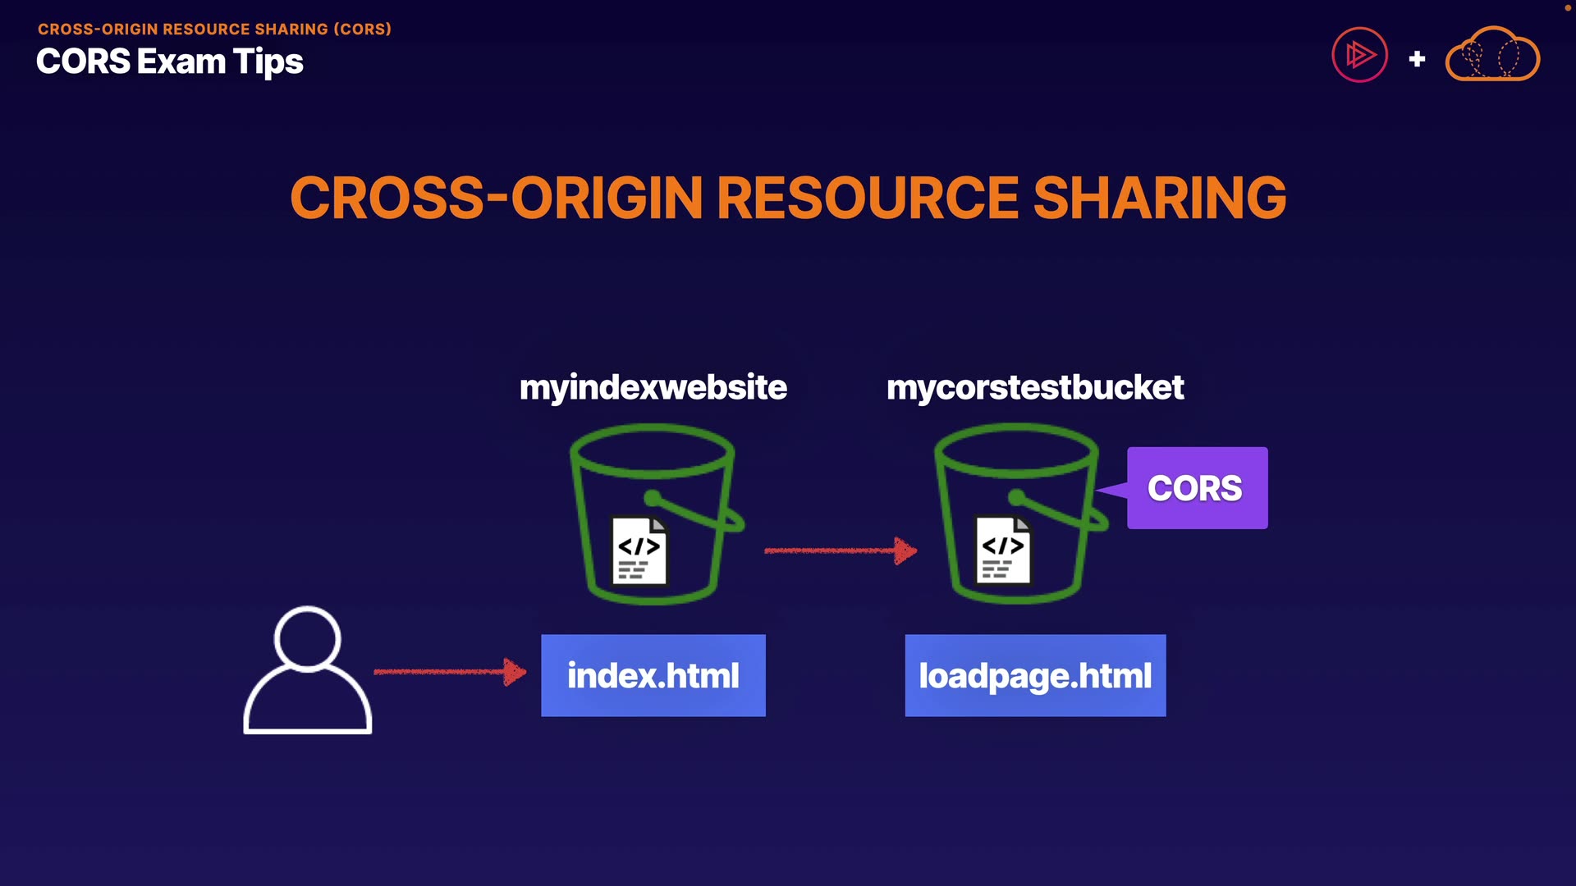
Task: Select the user person icon
Action: 308,671
